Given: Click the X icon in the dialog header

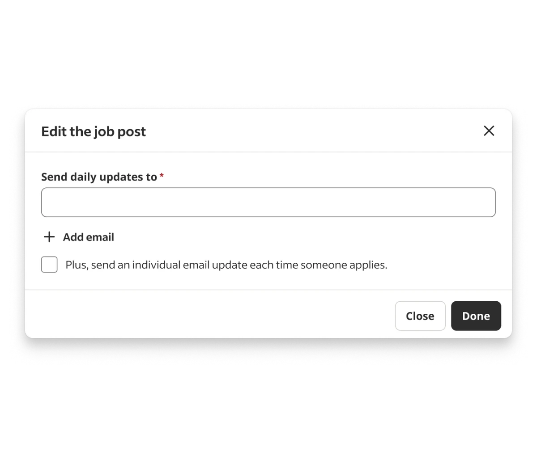Looking at the screenshot, I should [x=489, y=131].
